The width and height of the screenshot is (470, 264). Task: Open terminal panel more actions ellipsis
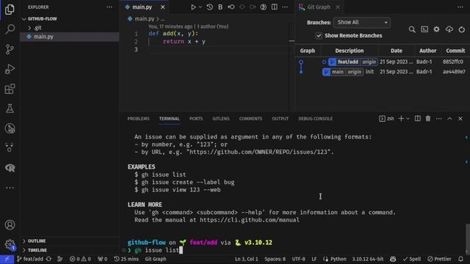439,119
